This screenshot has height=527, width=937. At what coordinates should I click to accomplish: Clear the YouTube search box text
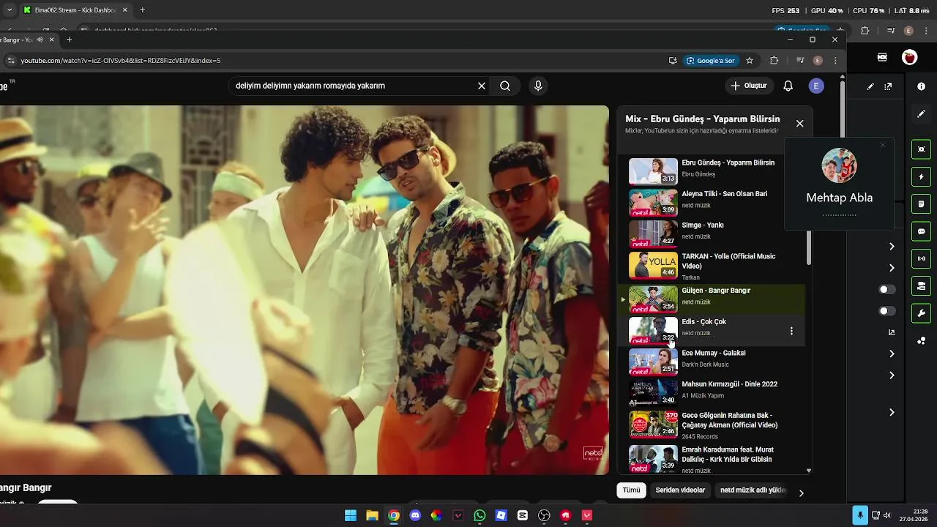[482, 86]
